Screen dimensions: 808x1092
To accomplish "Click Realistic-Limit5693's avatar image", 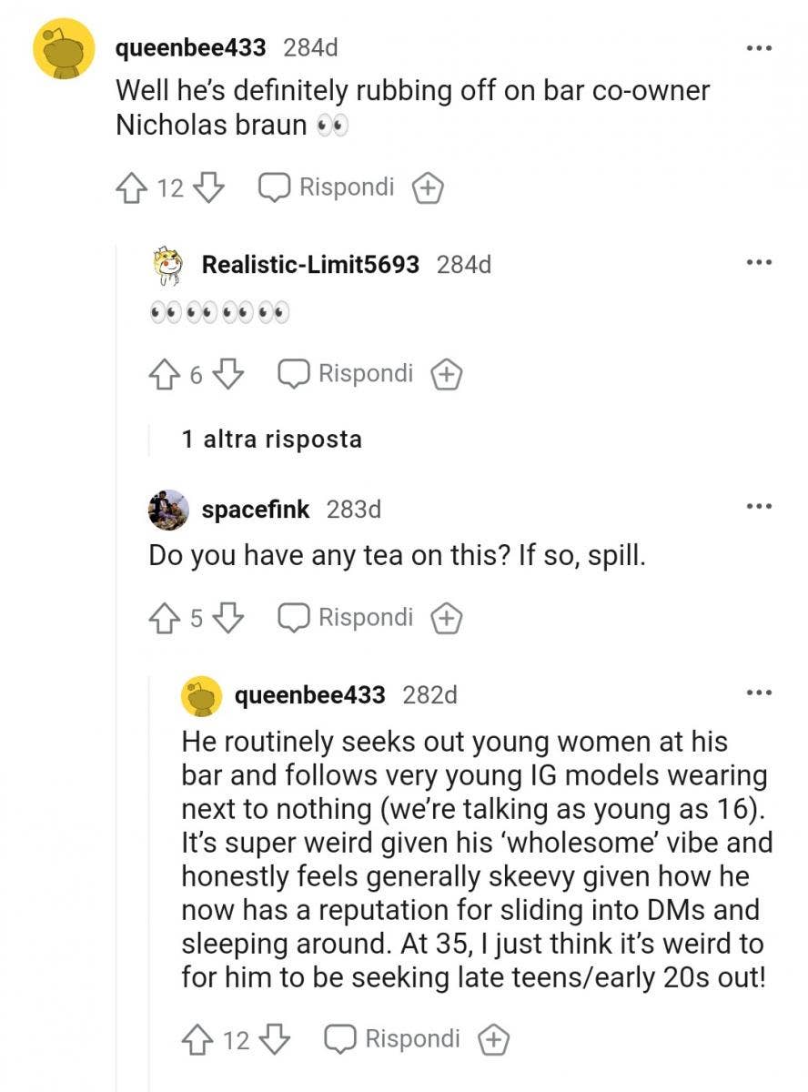I will tap(168, 265).
